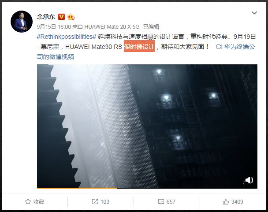Open the #Rethinkpossibilities# hashtag
The image size is (268, 212).
(x=67, y=37)
